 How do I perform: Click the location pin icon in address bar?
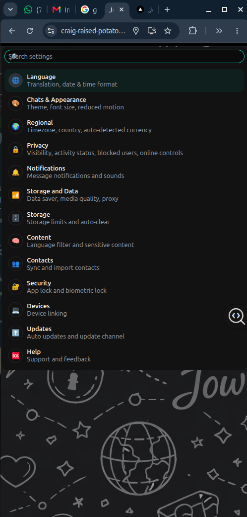click(x=136, y=31)
